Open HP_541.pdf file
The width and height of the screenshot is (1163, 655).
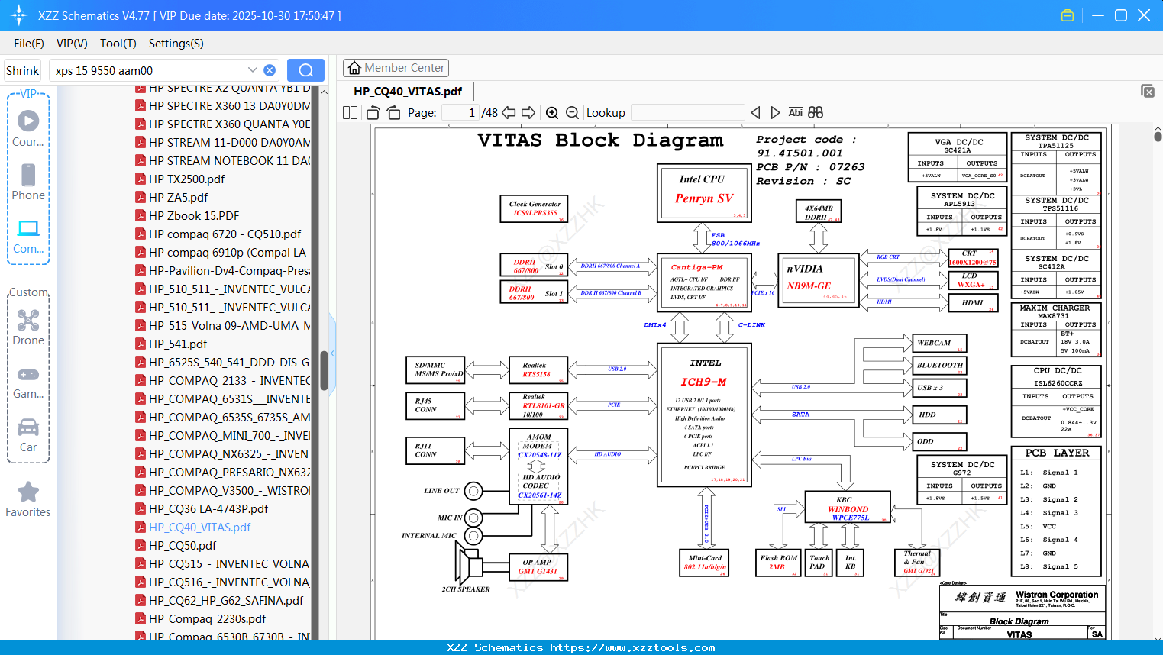pos(178,344)
